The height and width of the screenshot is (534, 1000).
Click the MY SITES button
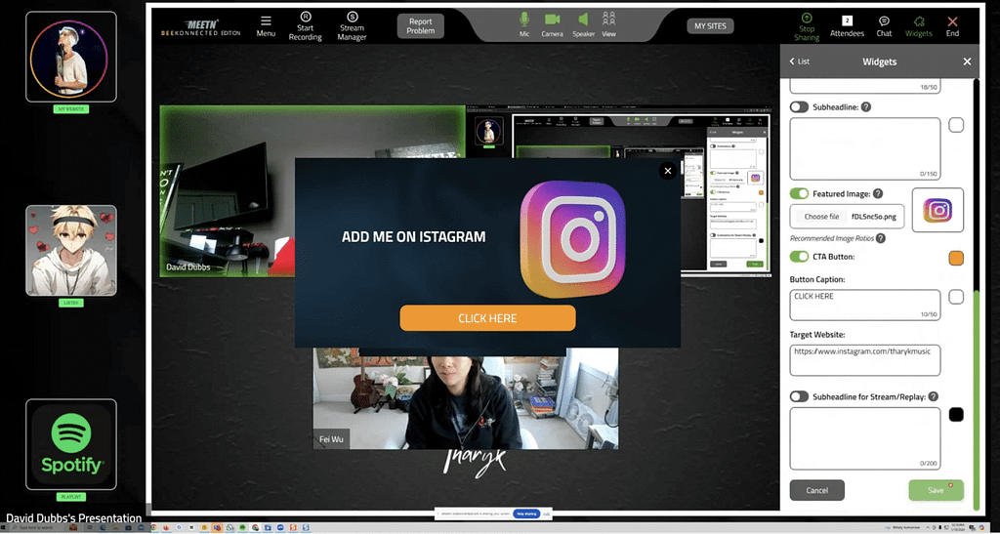[x=710, y=25]
